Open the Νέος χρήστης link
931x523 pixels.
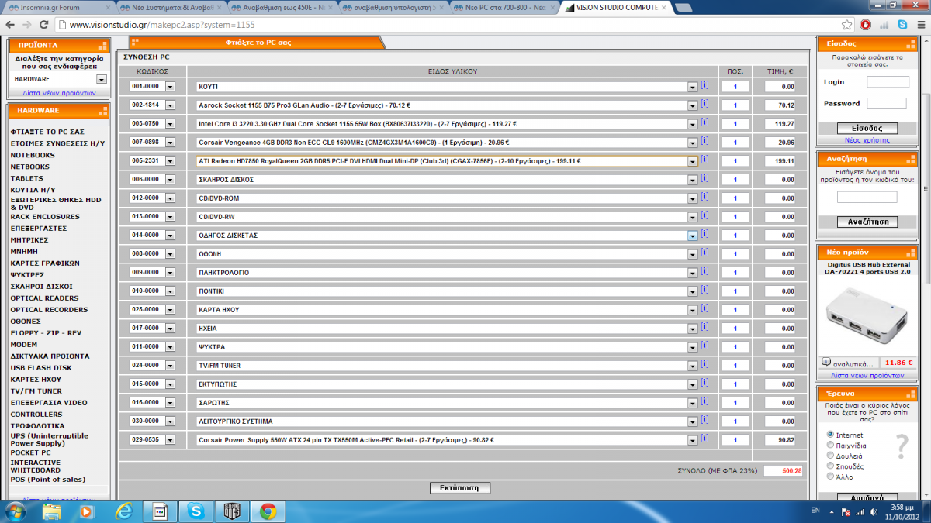(x=867, y=140)
